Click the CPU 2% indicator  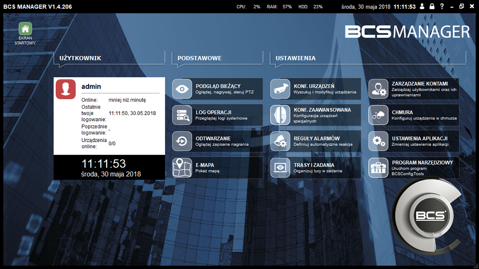point(248,7)
